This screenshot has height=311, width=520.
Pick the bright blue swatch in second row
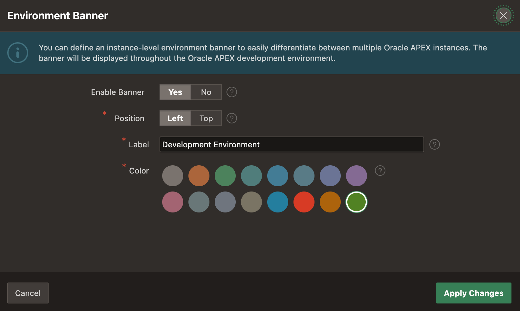point(278,202)
